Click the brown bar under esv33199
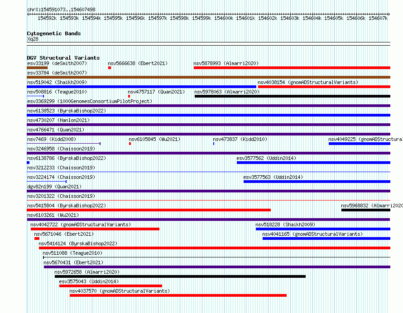The width and height of the screenshot is (403, 313). click(x=37, y=68)
